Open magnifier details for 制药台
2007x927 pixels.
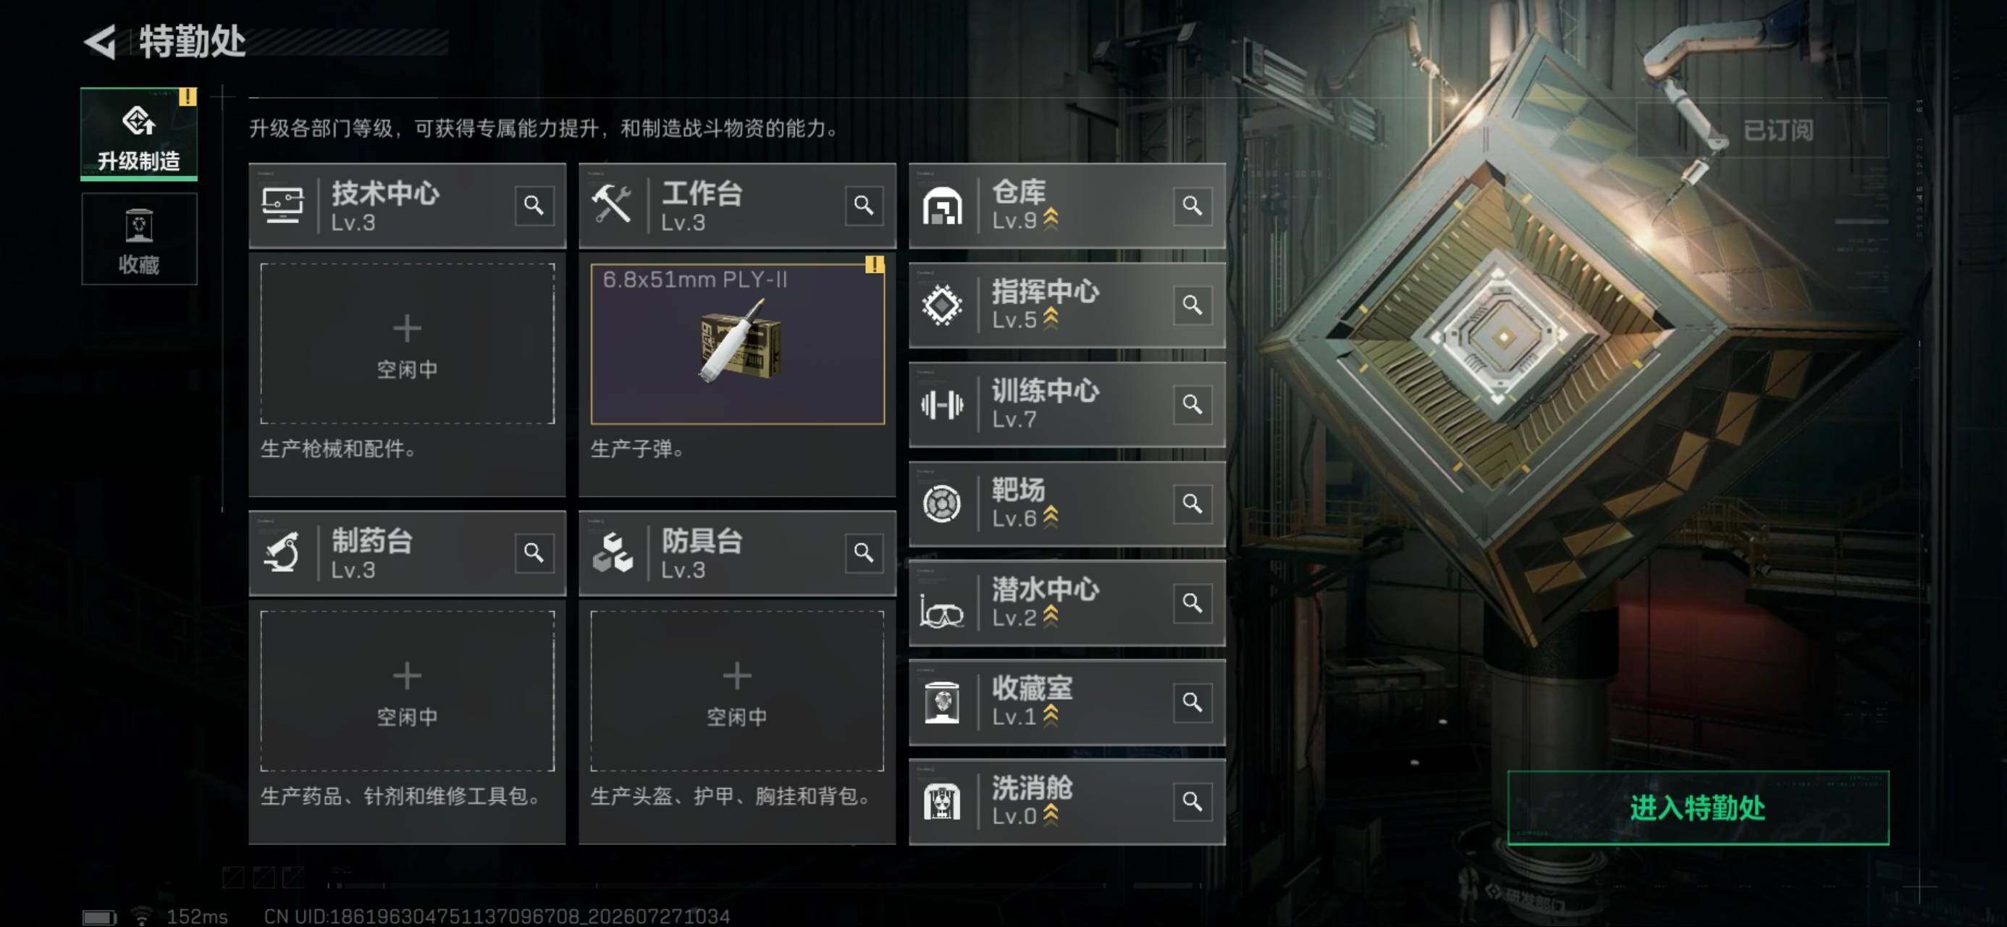click(x=534, y=553)
